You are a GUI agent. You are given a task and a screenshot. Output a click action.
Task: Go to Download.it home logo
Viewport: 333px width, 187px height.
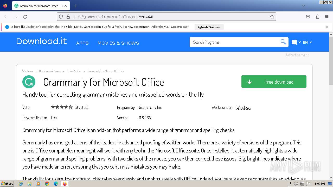(x=42, y=42)
